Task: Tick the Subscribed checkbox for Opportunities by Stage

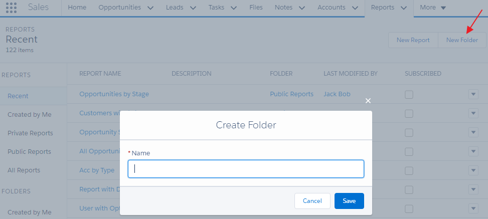Action: point(409,95)
